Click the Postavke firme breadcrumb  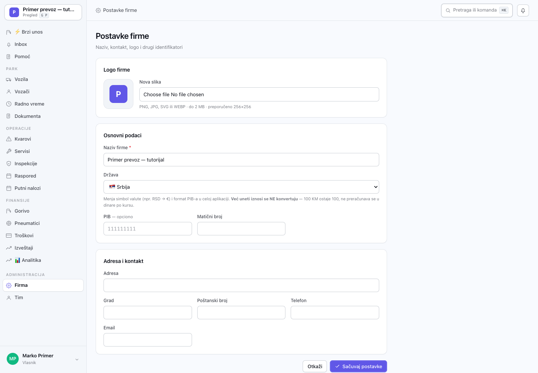click(116, 10)
